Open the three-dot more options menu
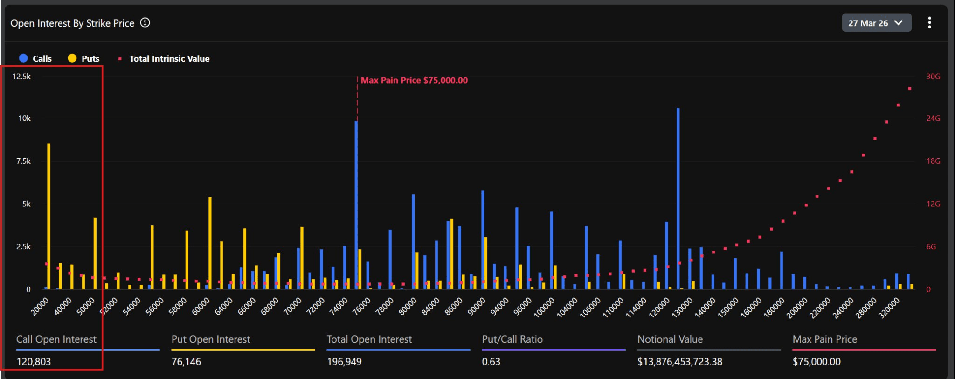 [x=929, y=23]
